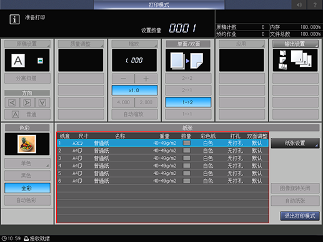Select 全彩 full color mode

pos(27,188)
